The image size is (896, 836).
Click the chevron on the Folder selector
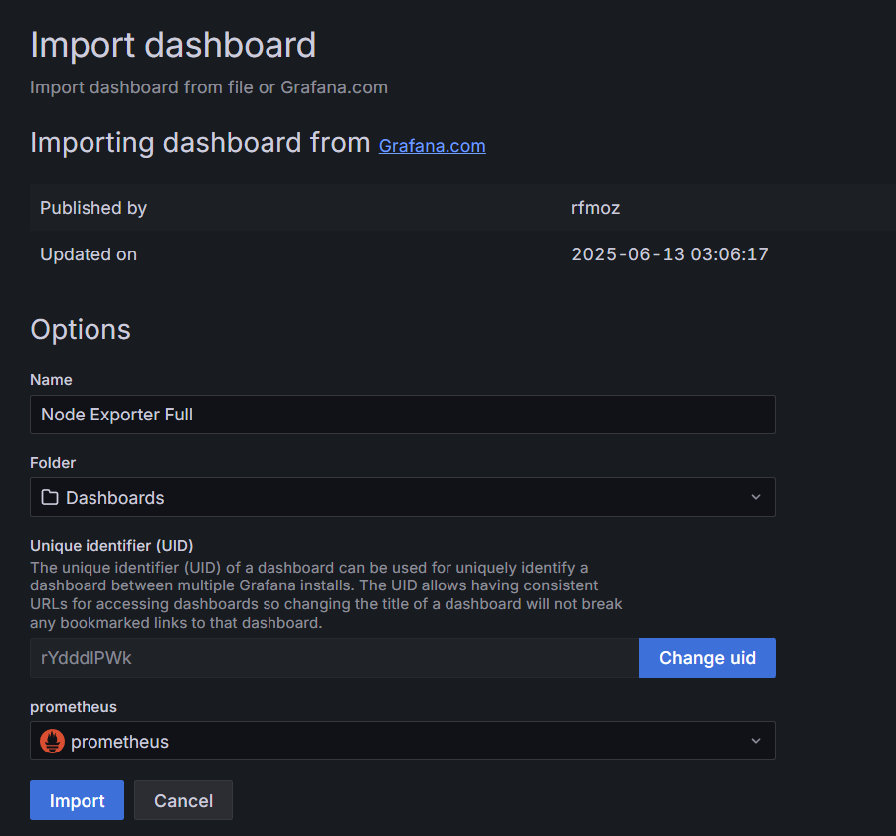756,497
